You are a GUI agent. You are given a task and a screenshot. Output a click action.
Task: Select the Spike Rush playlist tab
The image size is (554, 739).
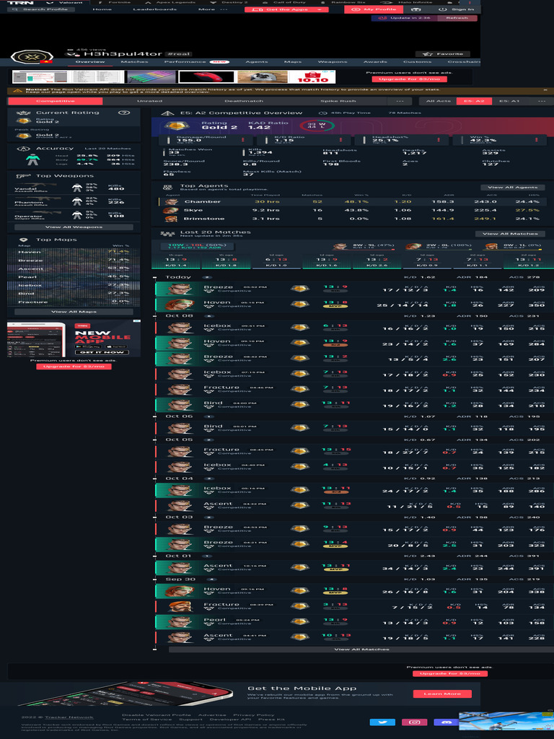coord(338,101)
